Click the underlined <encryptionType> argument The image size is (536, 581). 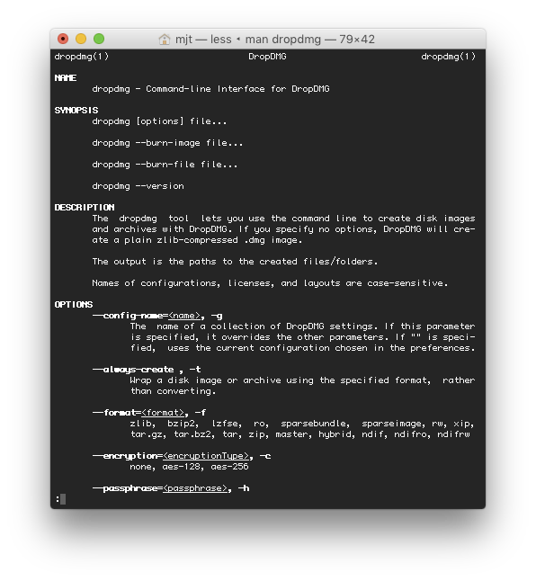click(206, 456)
